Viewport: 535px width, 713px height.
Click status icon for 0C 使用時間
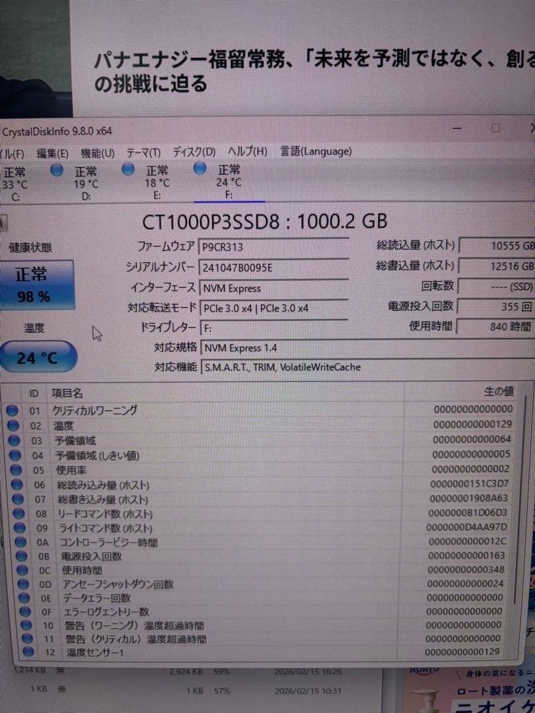(22, 570)
